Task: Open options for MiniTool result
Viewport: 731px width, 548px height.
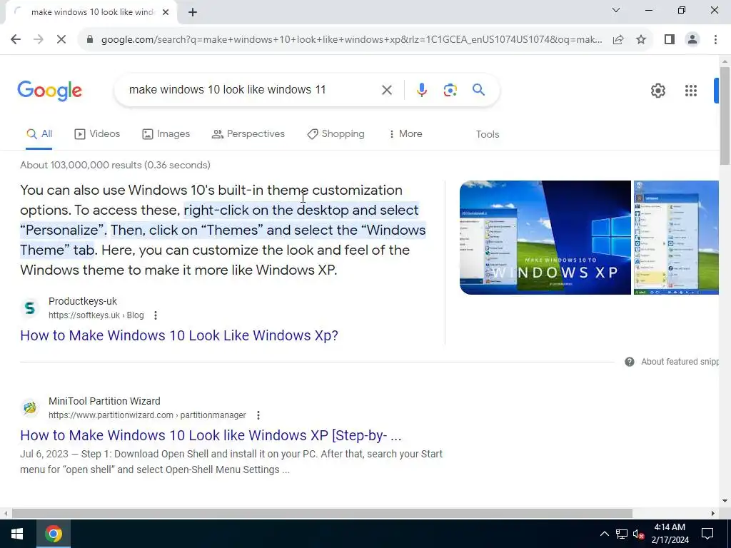Action: (258, 415)
